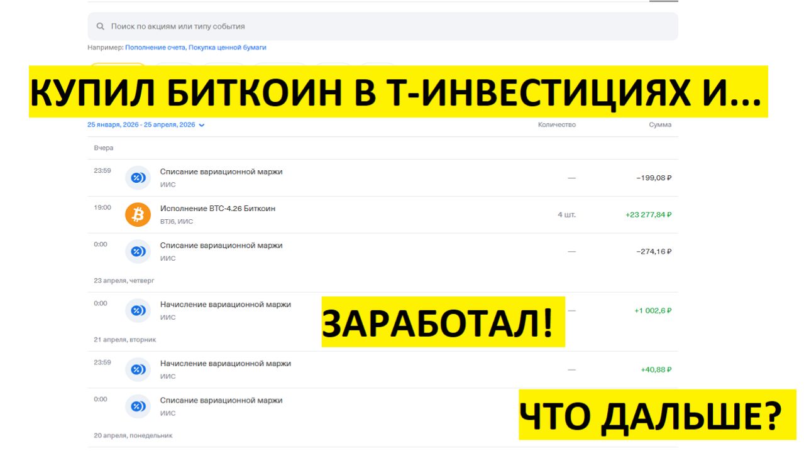Screen dimensions: 804x451
Task: Click the 'Количество' column header
Action: pos(557,125)
